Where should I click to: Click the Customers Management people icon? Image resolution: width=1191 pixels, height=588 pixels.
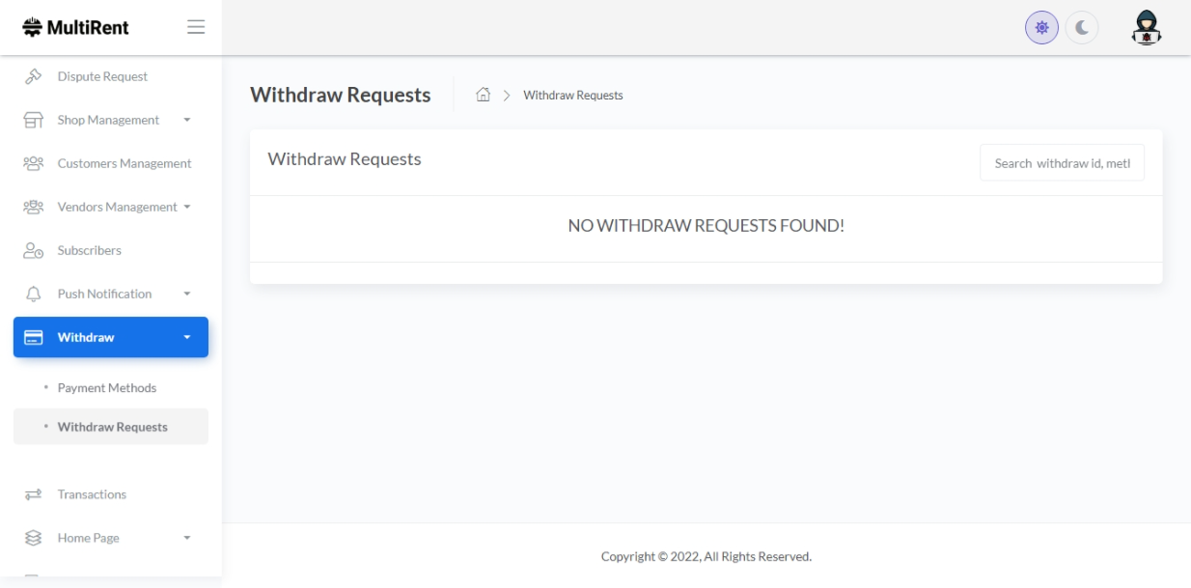(x=33, y=164)
